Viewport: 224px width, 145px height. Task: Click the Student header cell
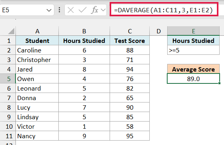tap(37, 41)
